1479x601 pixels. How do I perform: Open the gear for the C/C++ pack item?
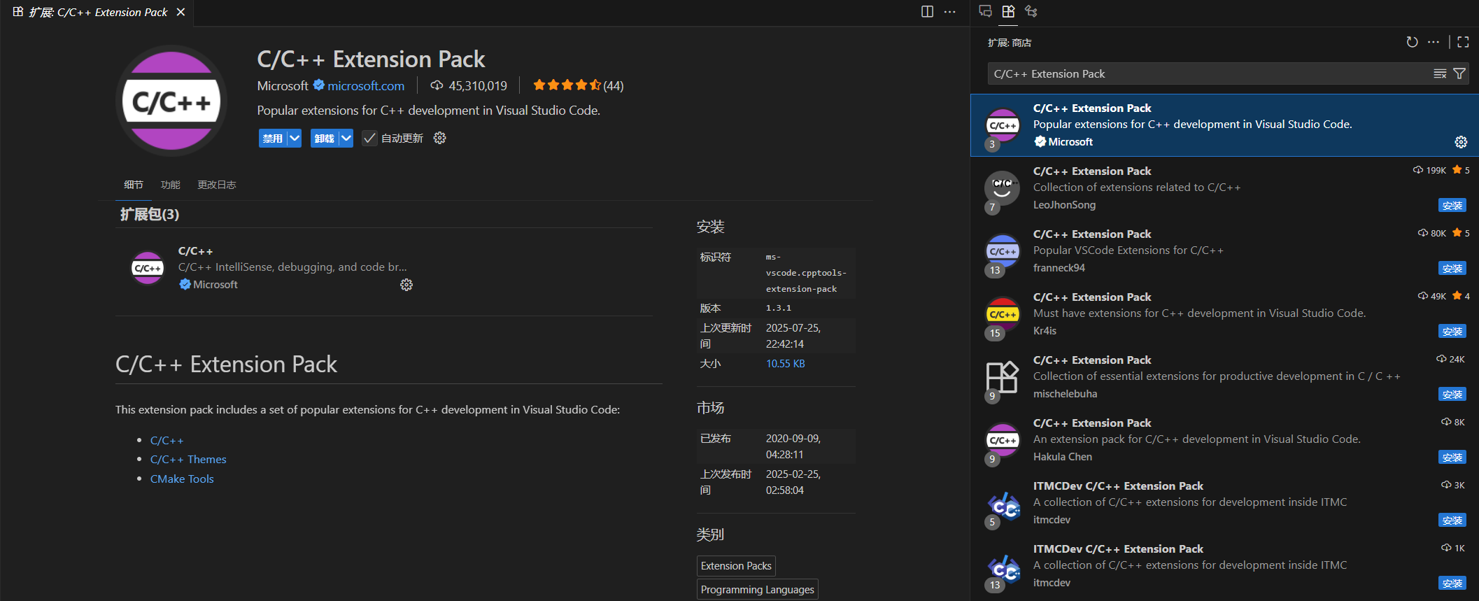click(406, 285)
